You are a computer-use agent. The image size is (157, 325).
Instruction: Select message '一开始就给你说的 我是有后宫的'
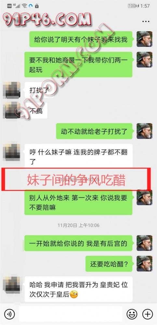[78, 243]
